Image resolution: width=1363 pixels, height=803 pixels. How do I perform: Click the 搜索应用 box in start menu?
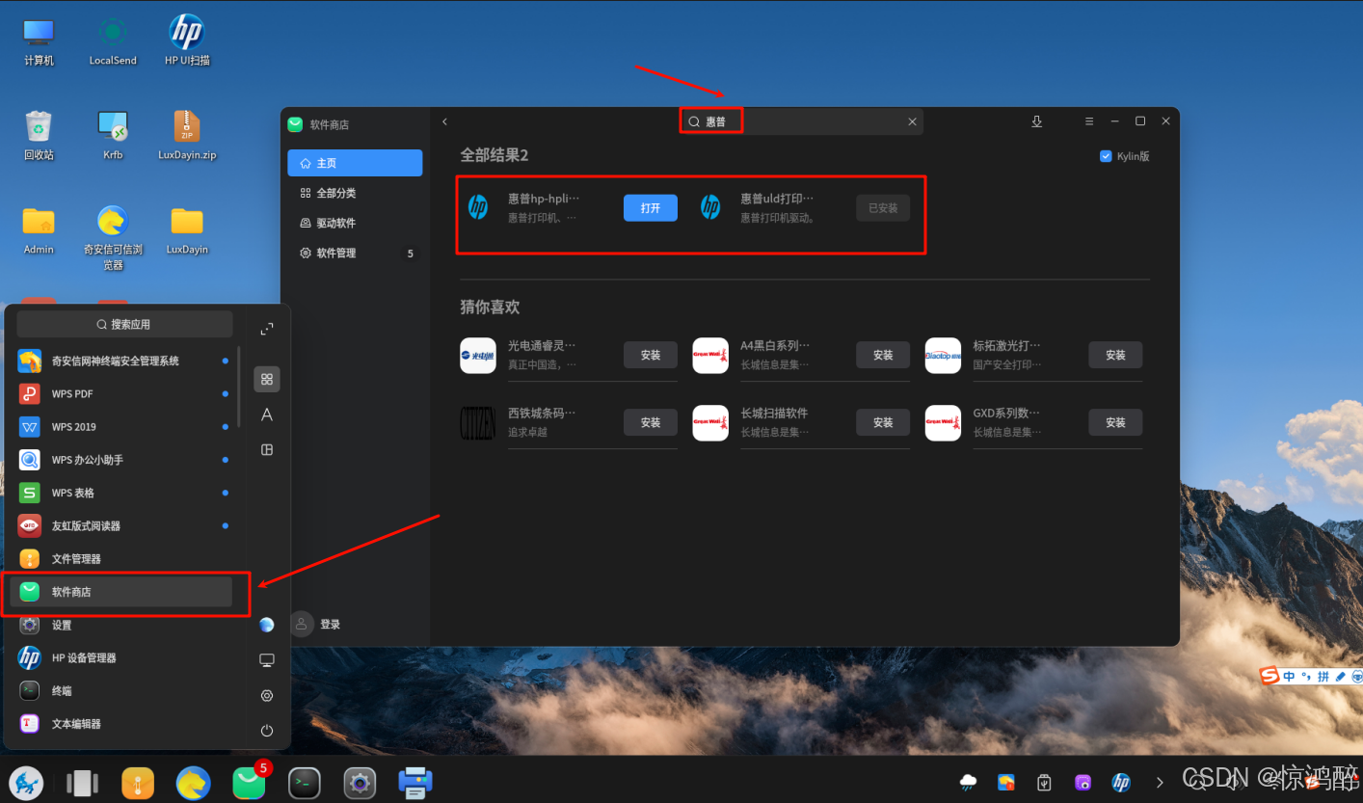124,324
